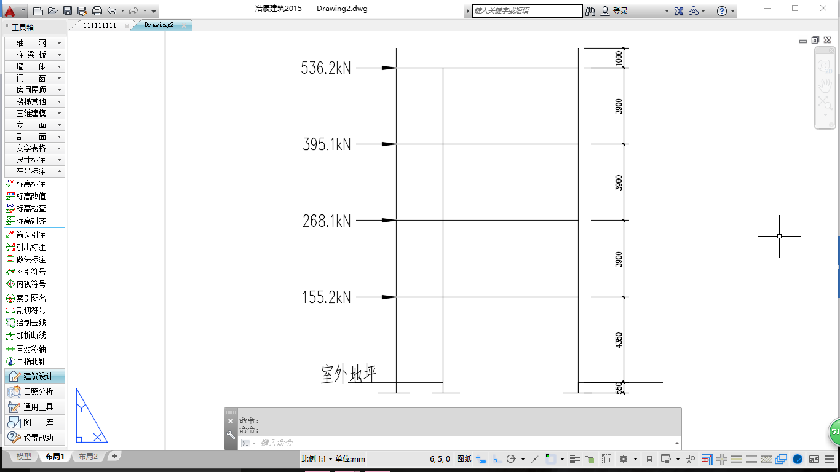Screen dimensions: 840x472
Task: Open the Exchange Apps X icon
Action: coord(679,11)
